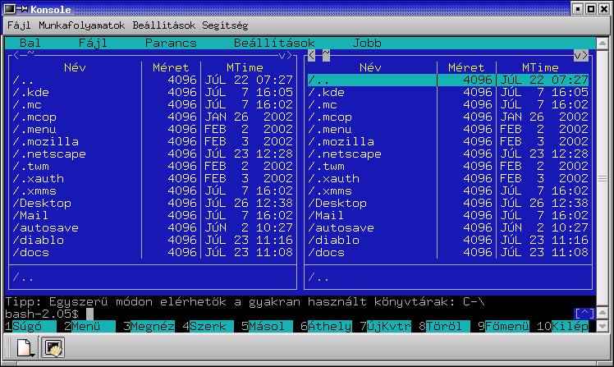Screen dimensions: 614x367
Task: Click the left-arrow history button on right panel
Action: (311, 55)
